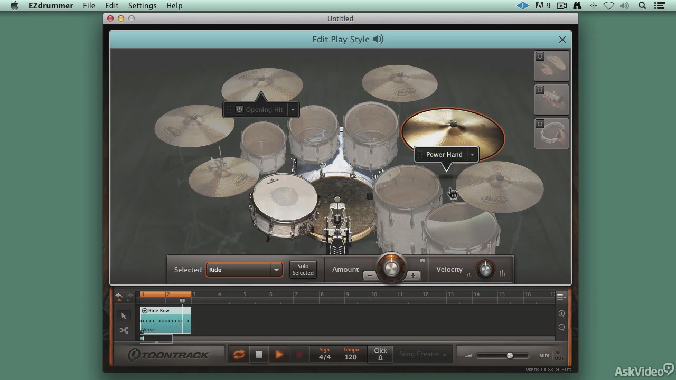Viewport: 676px width, 380px height.
Task: Toggle the loop playback button
Action: pyautogui.click(x=239, y=355)
